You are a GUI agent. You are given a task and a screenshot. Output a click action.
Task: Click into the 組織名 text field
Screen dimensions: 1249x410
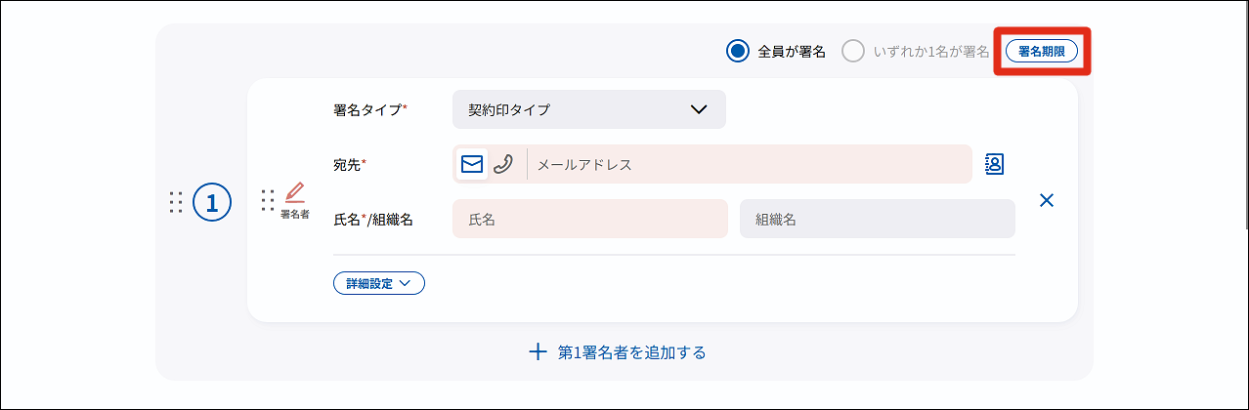877,220
